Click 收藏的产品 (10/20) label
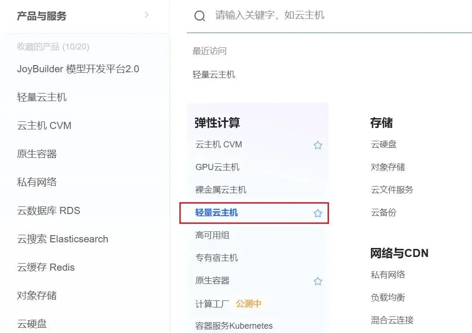 coord(53,47)
